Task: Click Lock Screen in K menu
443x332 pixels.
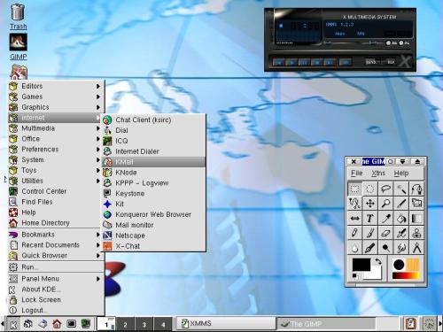Action: [56, 300]
